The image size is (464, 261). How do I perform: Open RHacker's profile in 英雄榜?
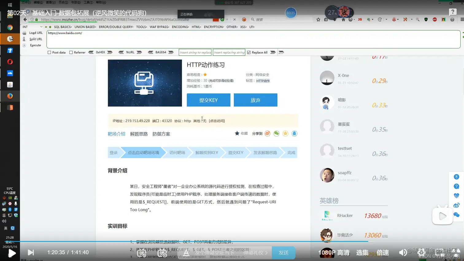coord(345,216)
